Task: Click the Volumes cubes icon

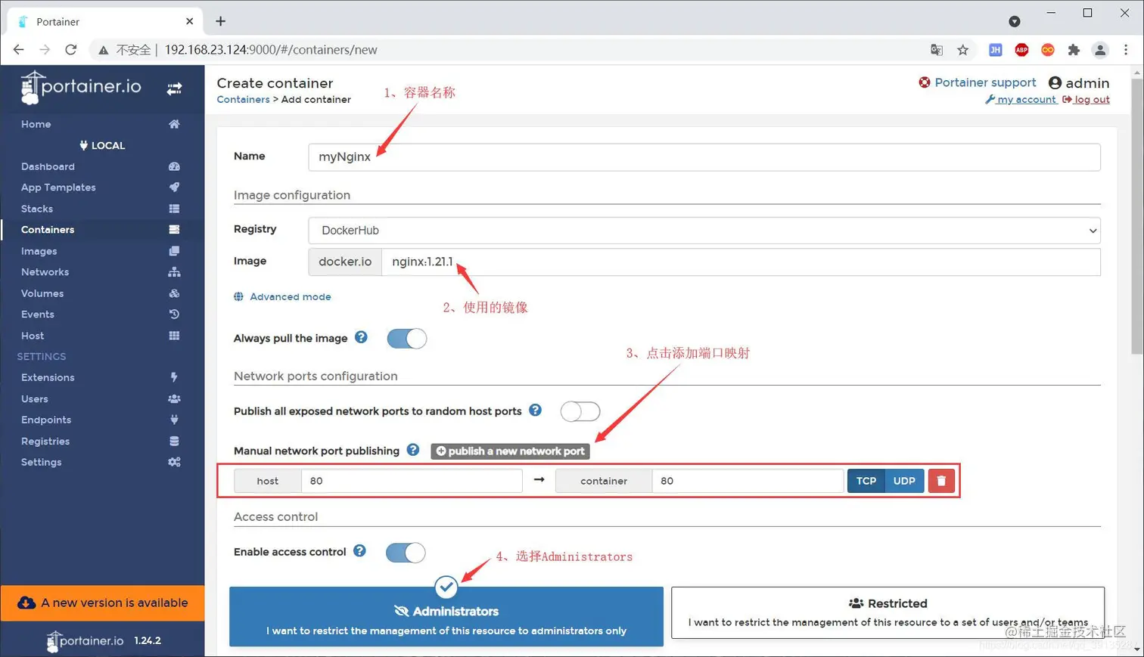Action: tap(174, 293)
